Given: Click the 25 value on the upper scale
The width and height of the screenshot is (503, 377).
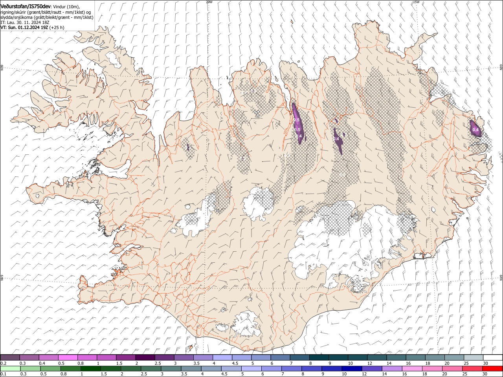Looking at the screenshot, I should pyautogui.click(x=466, y=363).
